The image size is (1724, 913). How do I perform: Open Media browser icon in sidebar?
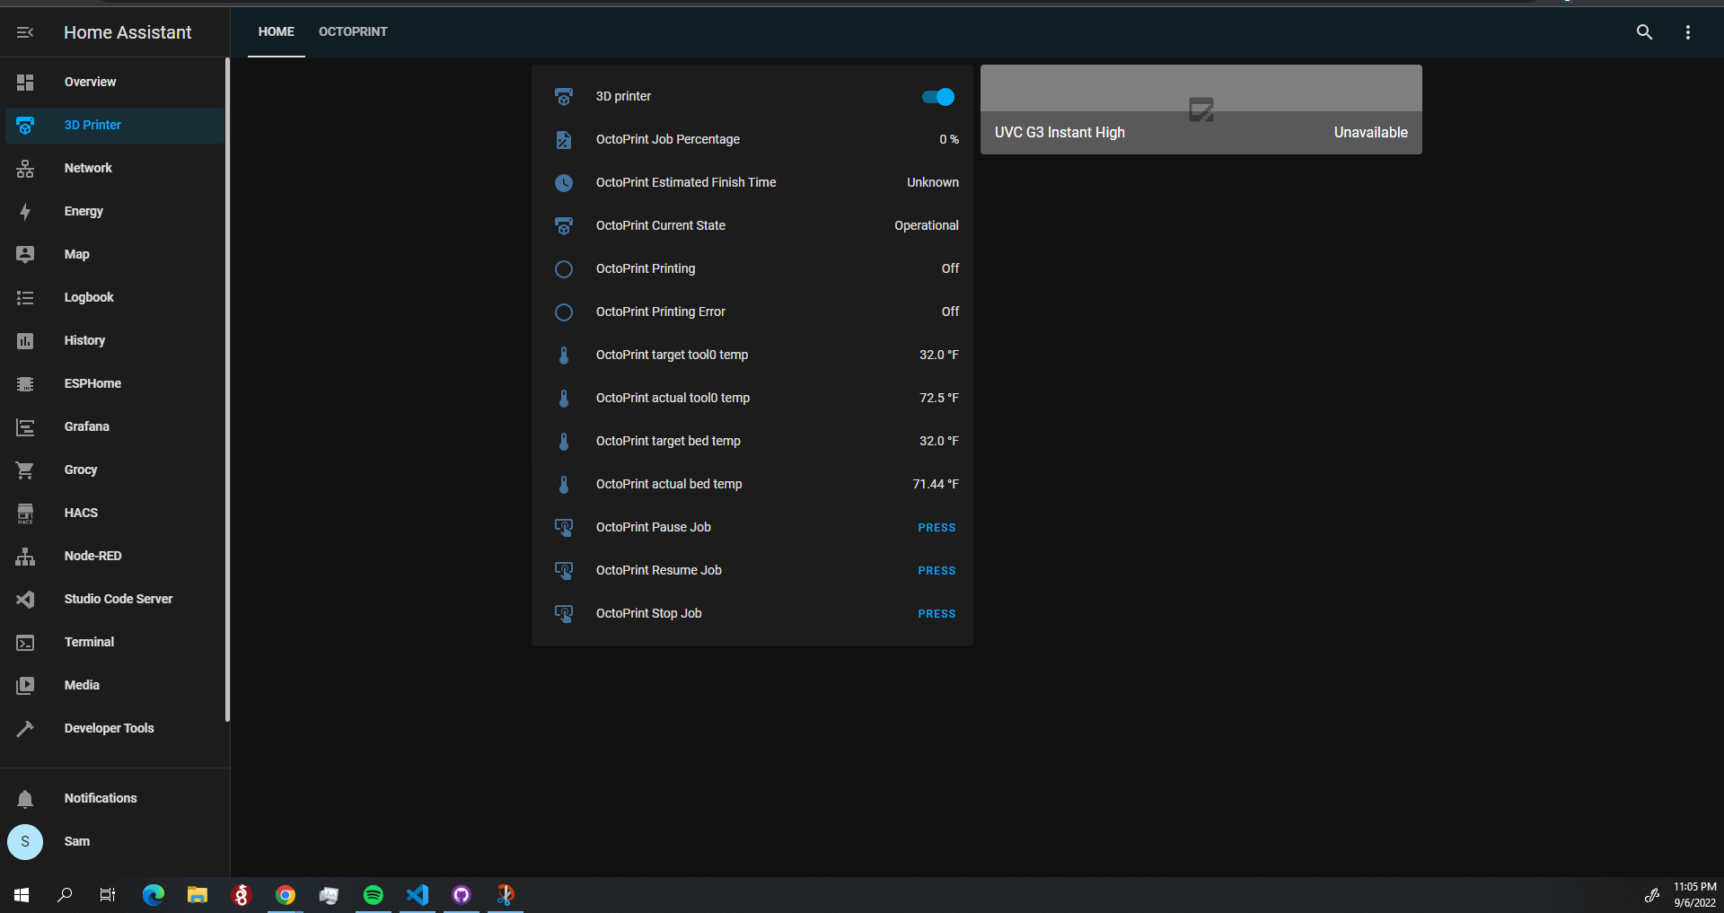coord(25,686)
